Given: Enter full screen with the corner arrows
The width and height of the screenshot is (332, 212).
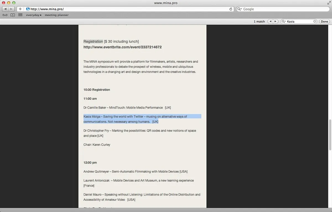Looking at the screenshot, I should (x=328, y=3).
